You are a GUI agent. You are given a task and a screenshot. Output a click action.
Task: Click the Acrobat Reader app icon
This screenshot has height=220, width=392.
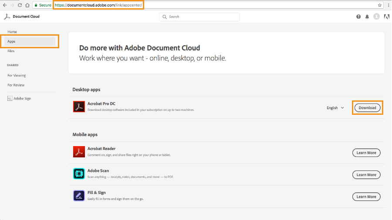(79, 152)
